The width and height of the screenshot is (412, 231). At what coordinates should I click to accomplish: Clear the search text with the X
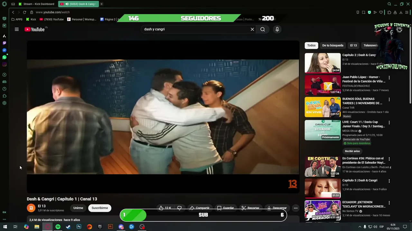252,29
